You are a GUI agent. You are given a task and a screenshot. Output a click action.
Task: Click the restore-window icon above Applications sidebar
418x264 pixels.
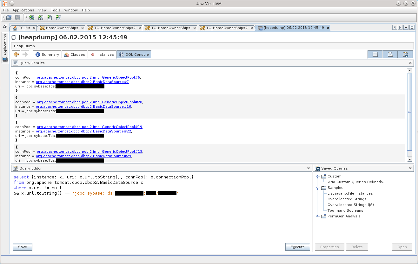[5, 27]
